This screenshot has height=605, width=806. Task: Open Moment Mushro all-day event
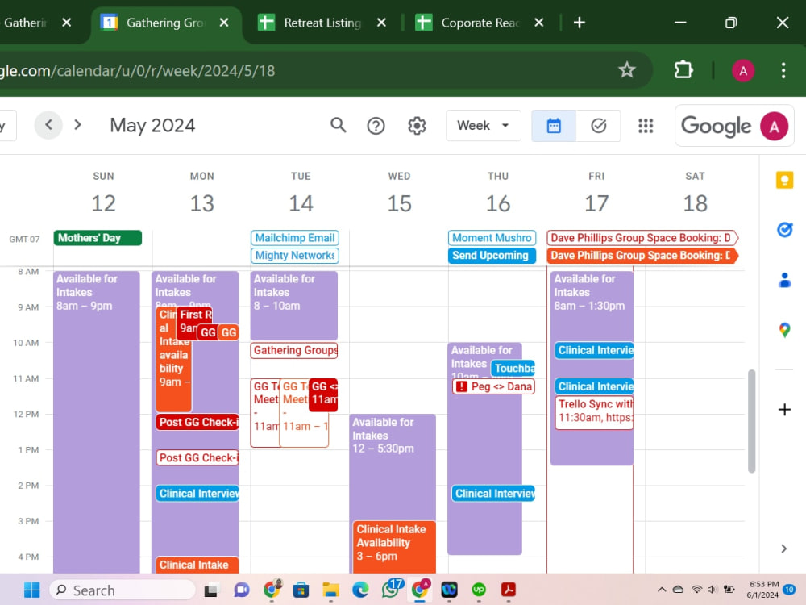click(492, 238)
